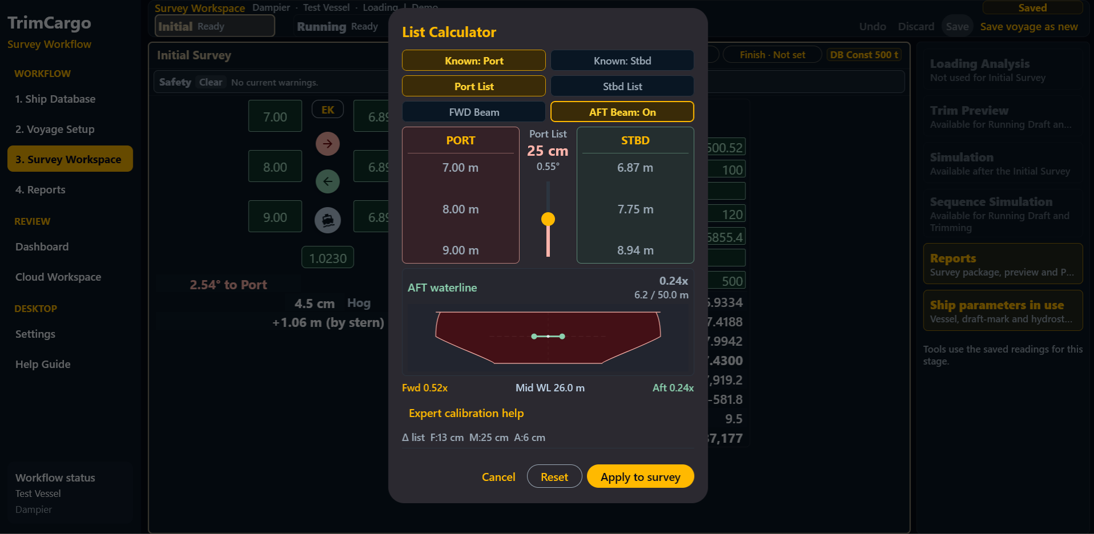Go to Voyage Setup step
Screen dimensions: 1094x534
click(70, 129)
